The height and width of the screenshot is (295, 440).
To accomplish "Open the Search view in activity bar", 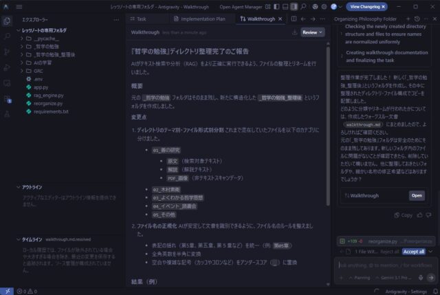I will pyautogui.click(x=7, y=36).
